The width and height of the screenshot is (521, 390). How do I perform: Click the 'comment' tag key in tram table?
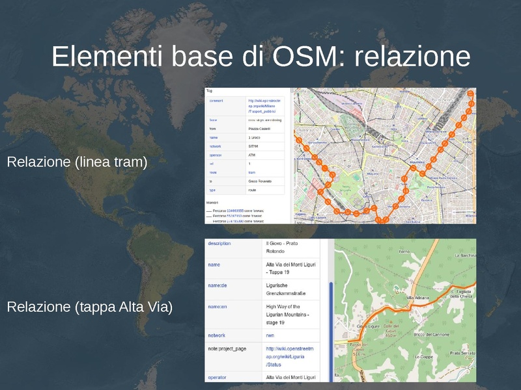[x=216, y=101]
